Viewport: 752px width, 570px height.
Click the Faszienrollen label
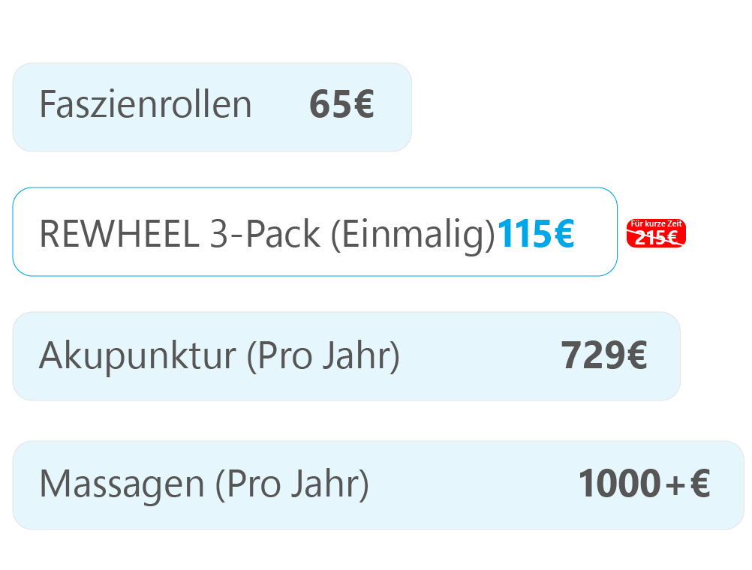click(146, 105)
